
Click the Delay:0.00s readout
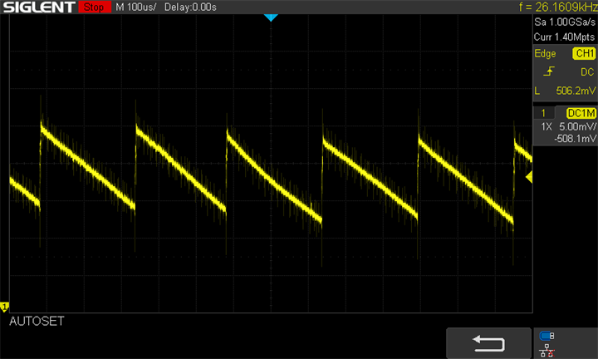(190, 7)
